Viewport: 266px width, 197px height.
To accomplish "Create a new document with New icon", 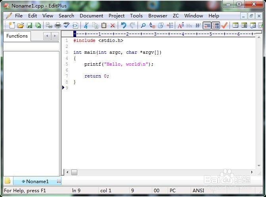I will [x=12, y=25].
